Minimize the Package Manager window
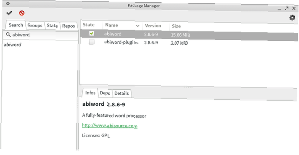 [279, 9]
